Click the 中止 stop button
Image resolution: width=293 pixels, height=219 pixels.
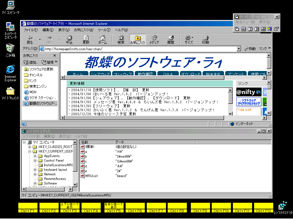click(69, 39)
